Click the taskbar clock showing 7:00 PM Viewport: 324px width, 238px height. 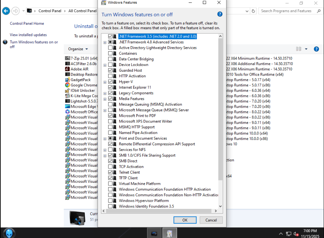pos(310,233)
